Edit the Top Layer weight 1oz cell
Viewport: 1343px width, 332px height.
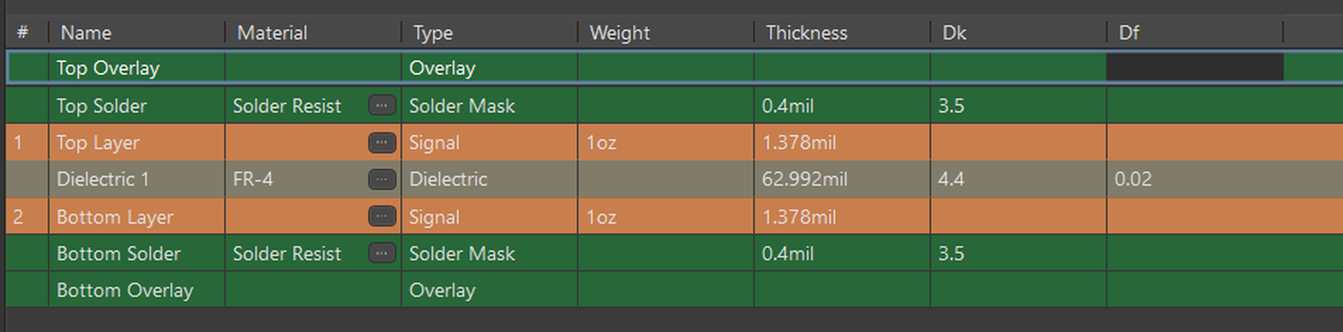666,143
